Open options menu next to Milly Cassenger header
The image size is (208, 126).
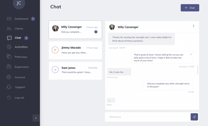[x=194, y=26]
